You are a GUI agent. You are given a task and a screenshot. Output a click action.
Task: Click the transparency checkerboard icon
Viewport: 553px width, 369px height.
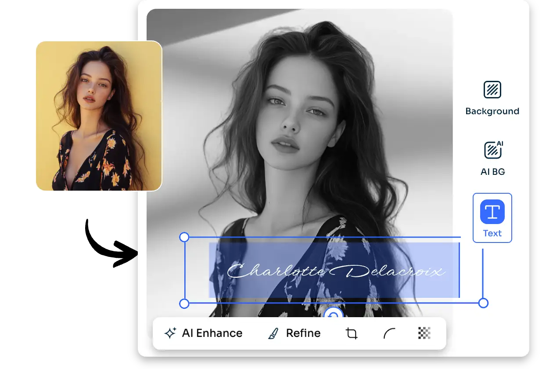[424, 333]
